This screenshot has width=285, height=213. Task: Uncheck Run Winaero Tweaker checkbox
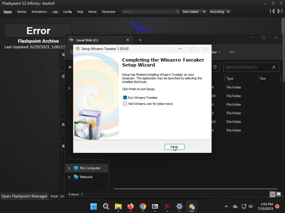point(125,98)
